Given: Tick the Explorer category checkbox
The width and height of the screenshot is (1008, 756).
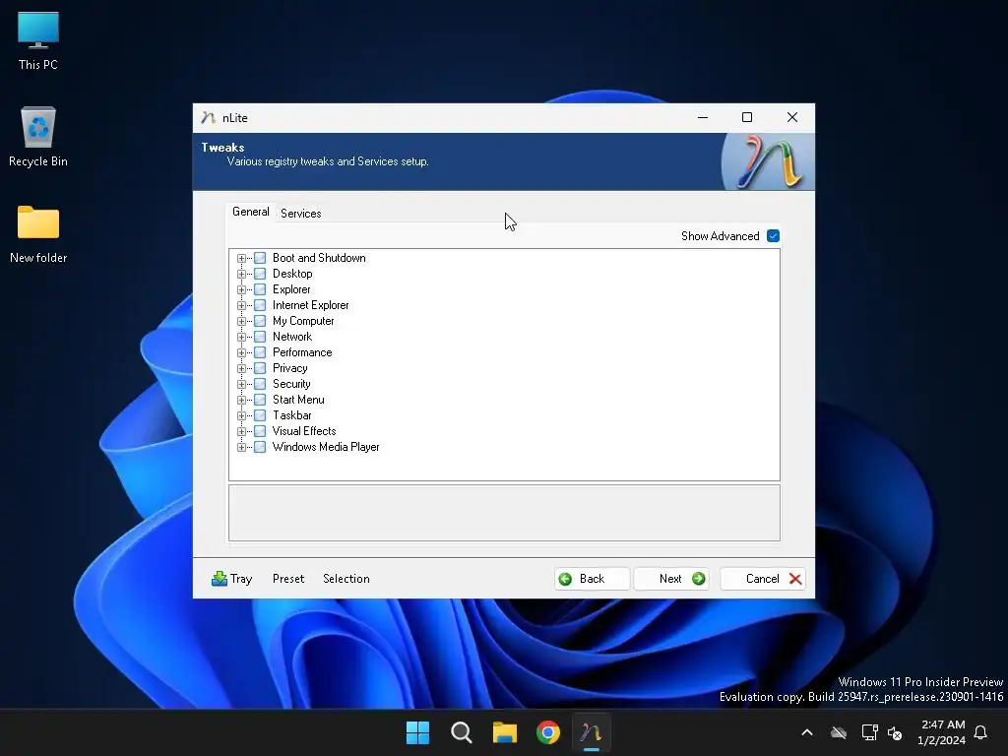Looking at the screenshot, I should (x=260, y=290).
